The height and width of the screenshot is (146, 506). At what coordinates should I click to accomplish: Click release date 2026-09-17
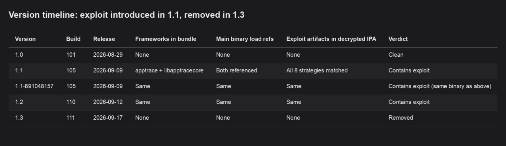tap(108, 118)
